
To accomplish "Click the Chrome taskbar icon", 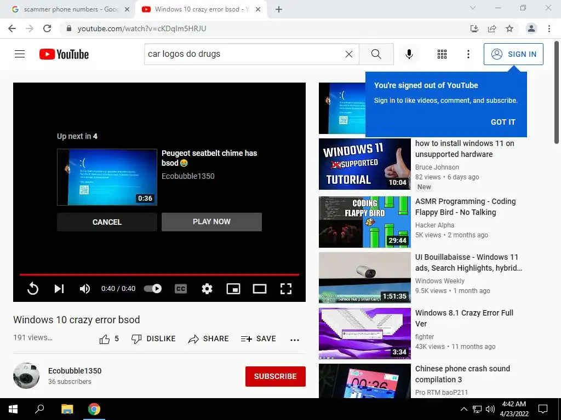I will point(94,409).
